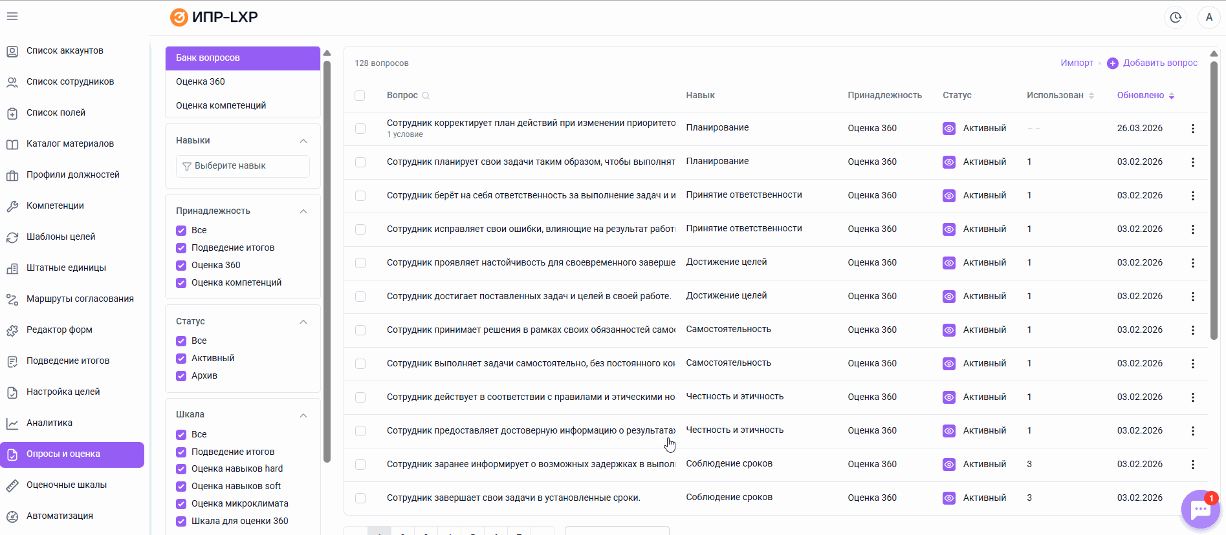
Task: Open three-dot menu for 'Сотрудник берёт на себя' row
Action: coord(1193,196)
